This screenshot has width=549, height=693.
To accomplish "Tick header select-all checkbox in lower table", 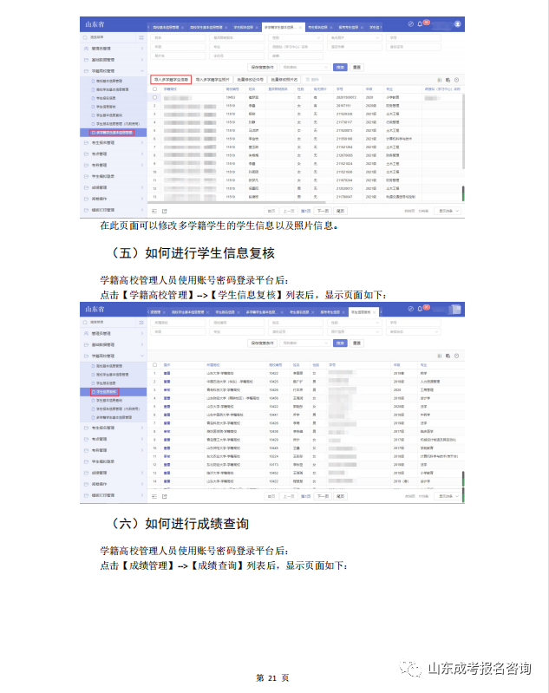I will (x=154, y=365).
